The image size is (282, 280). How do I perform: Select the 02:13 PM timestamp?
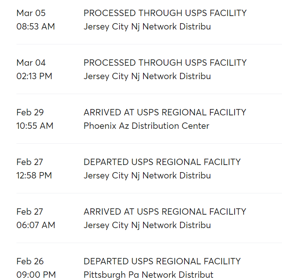tap(34, 77)
